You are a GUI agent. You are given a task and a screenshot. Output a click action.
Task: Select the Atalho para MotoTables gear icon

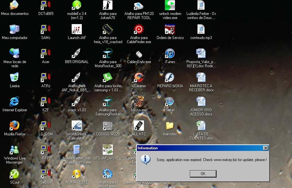(x=108, y=174)
